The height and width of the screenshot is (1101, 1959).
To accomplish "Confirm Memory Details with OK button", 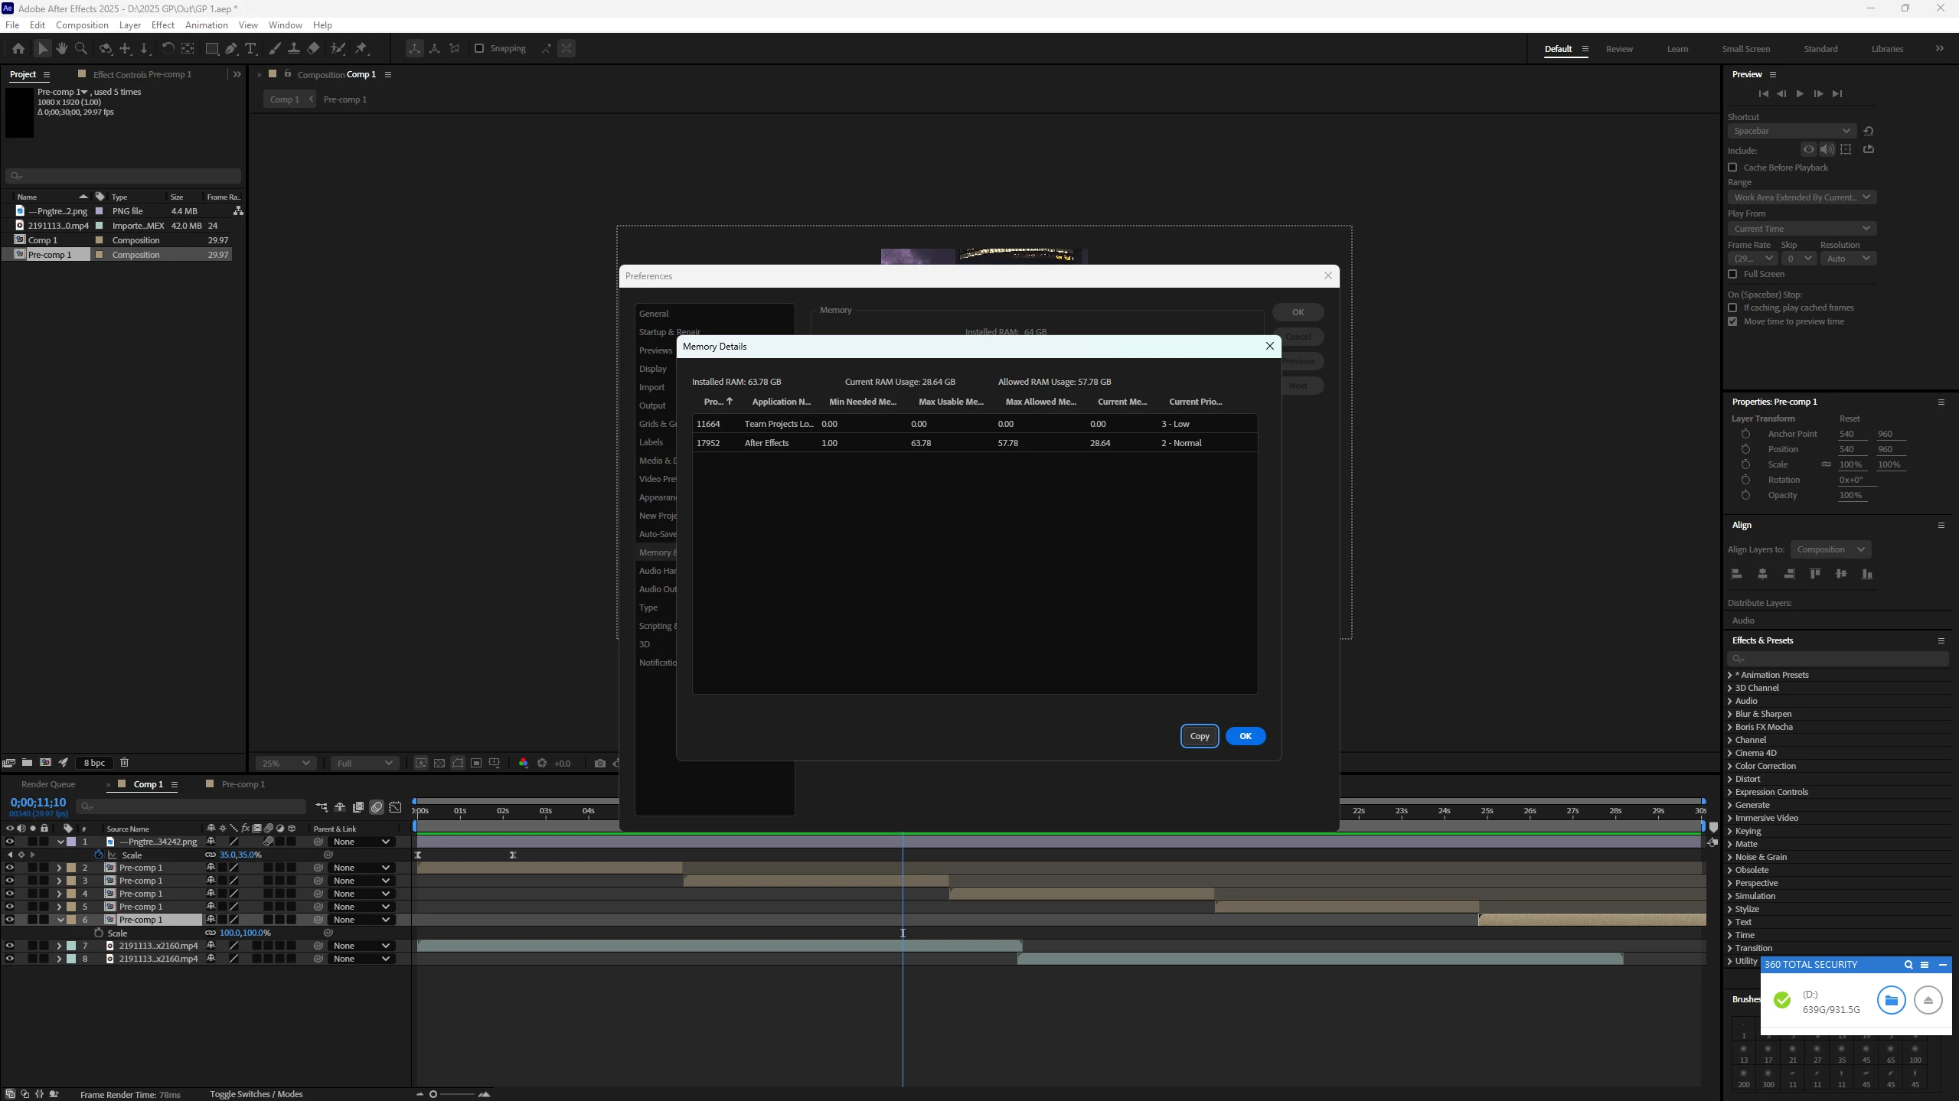I will click(x=1245, y=736).
